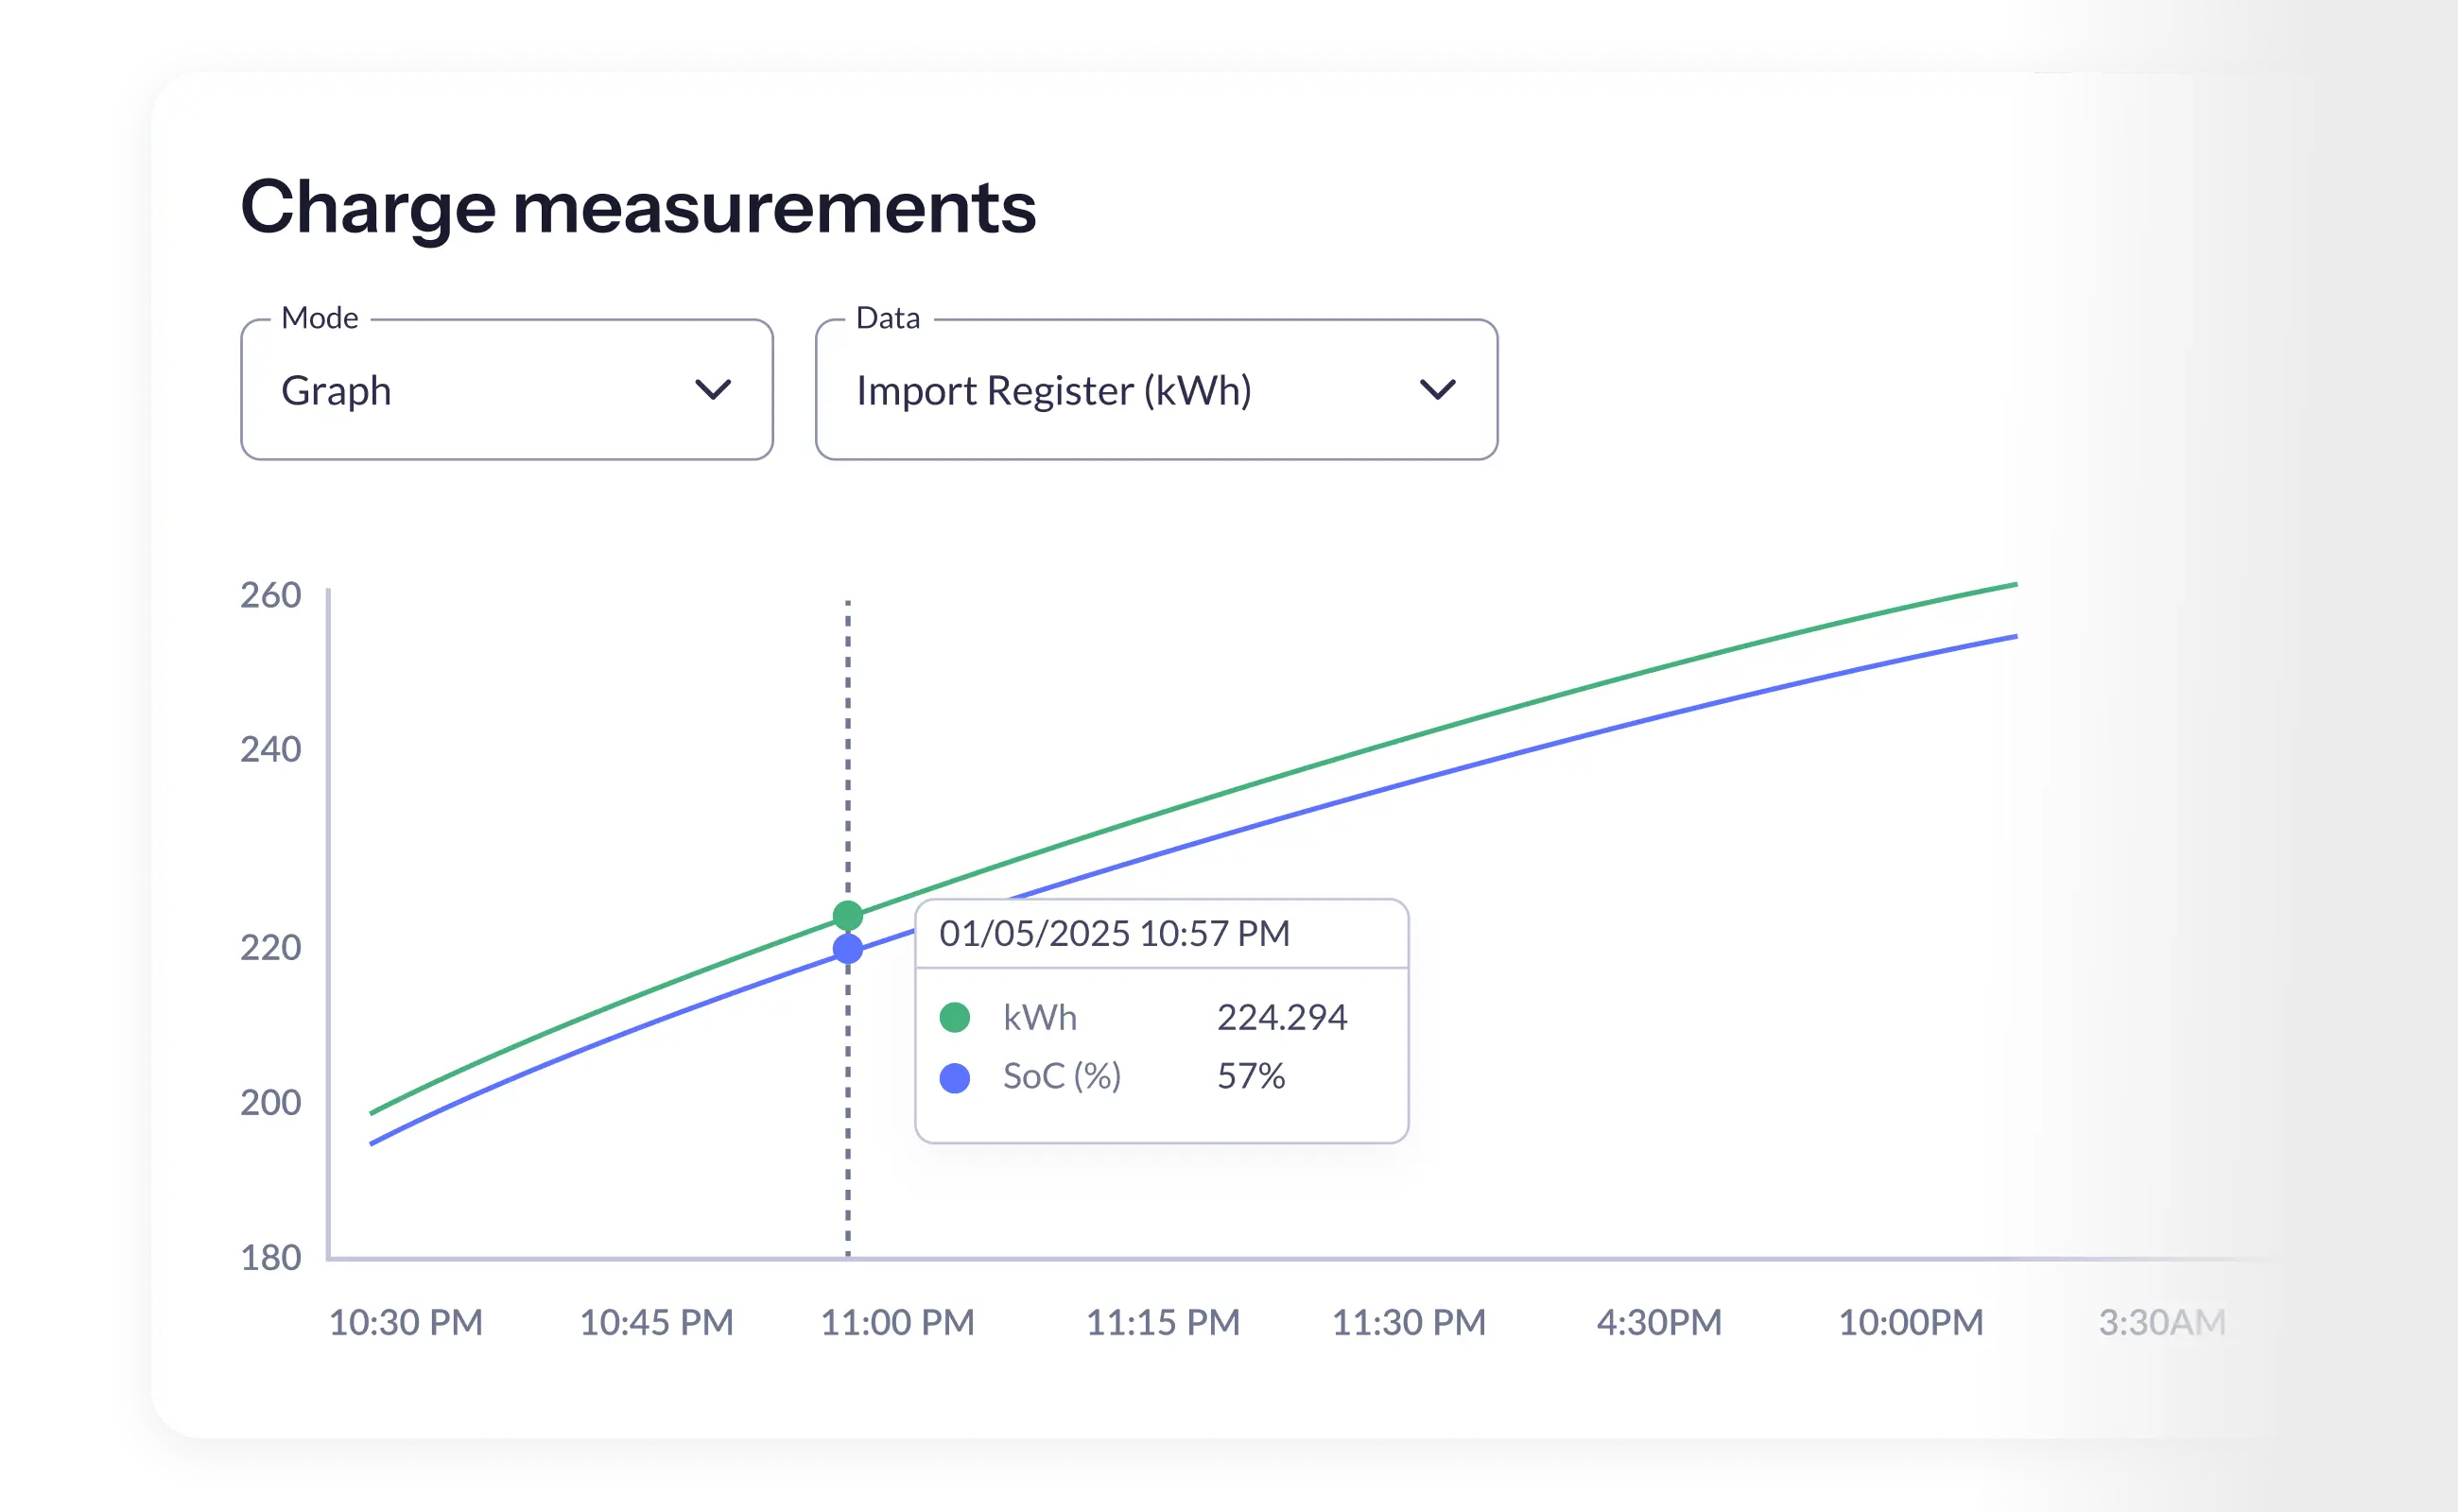Click the 11:30 PM x-axis label
Image resolution: width=2458 pixels, height=1512 pixels.
point(1409,1323)
